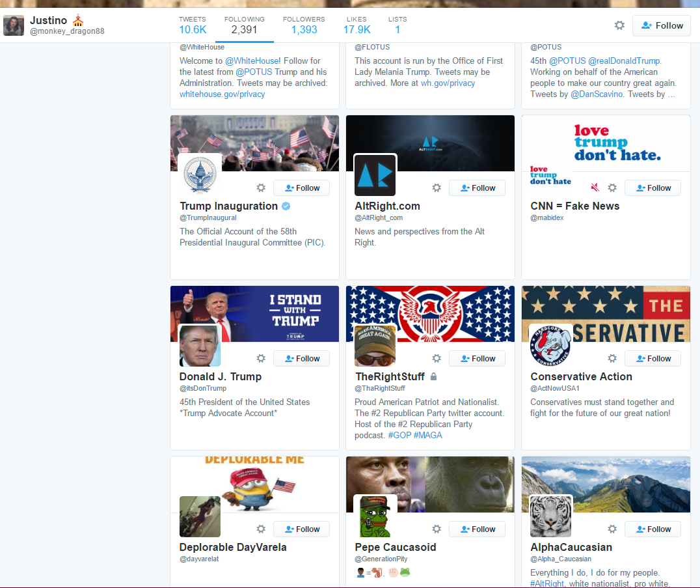Click verified badge next to Trump Inauguration
The image size is (700, 588).
(x=286, y=206)
